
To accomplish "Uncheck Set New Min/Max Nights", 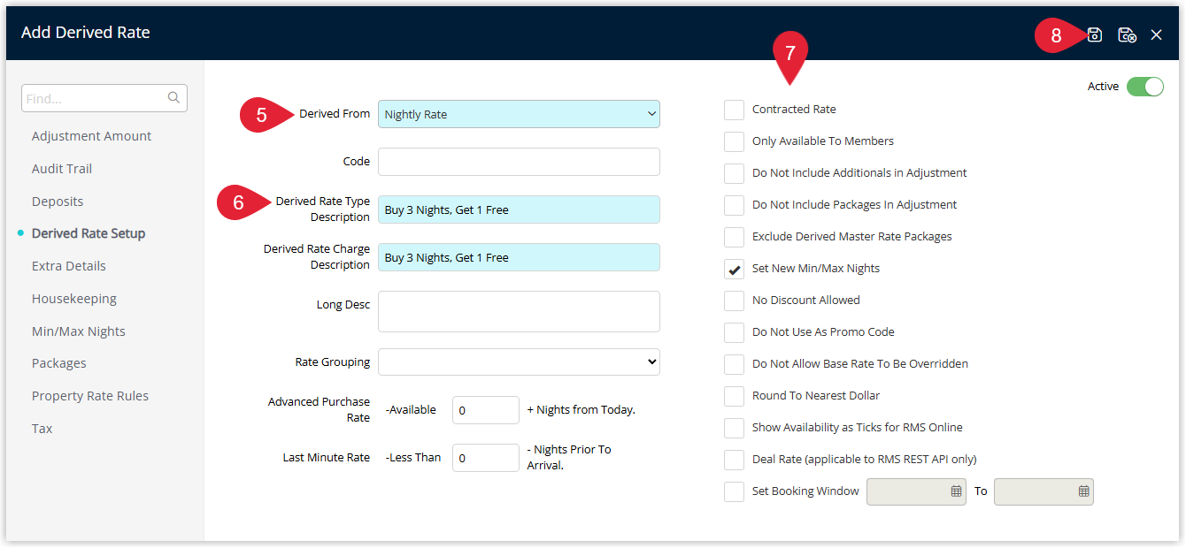I will pos(734,269).
